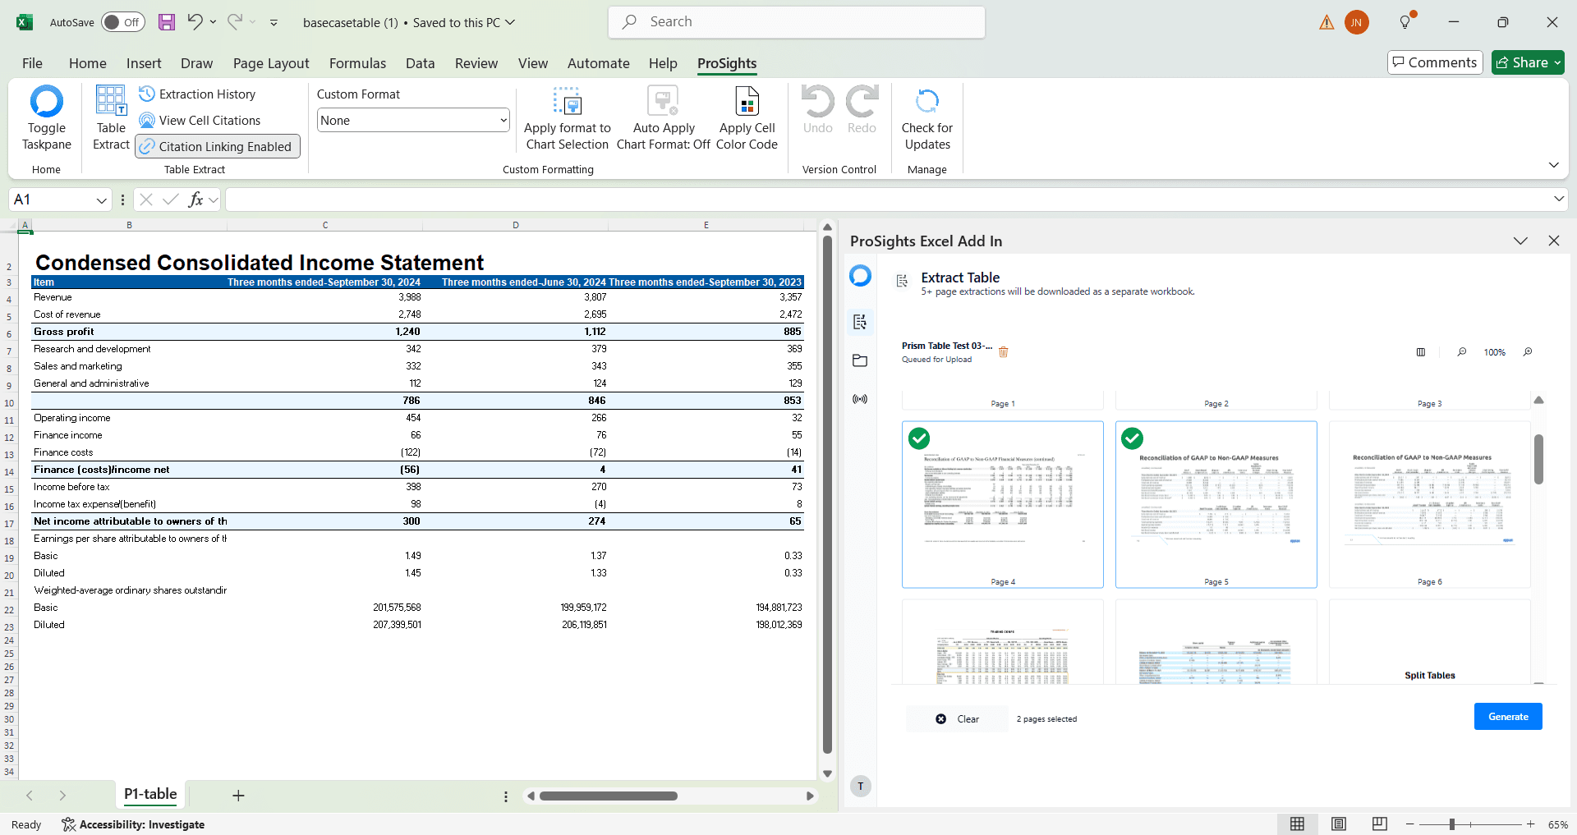Select the Page 6 thumbnail
Image resolution: width=1577 pixels, height=835 pixels.
pos(1429,504)
